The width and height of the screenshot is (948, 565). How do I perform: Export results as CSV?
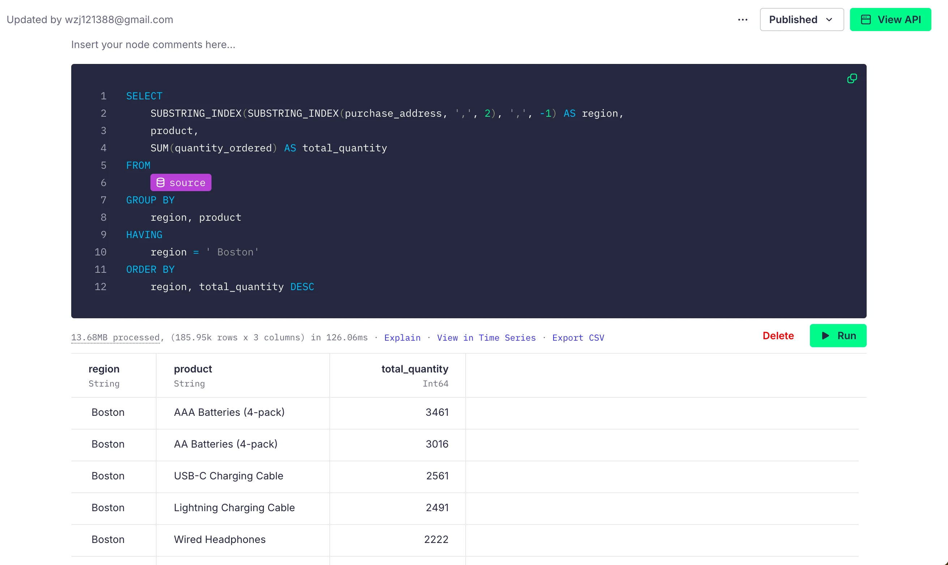tap(578, 338)
